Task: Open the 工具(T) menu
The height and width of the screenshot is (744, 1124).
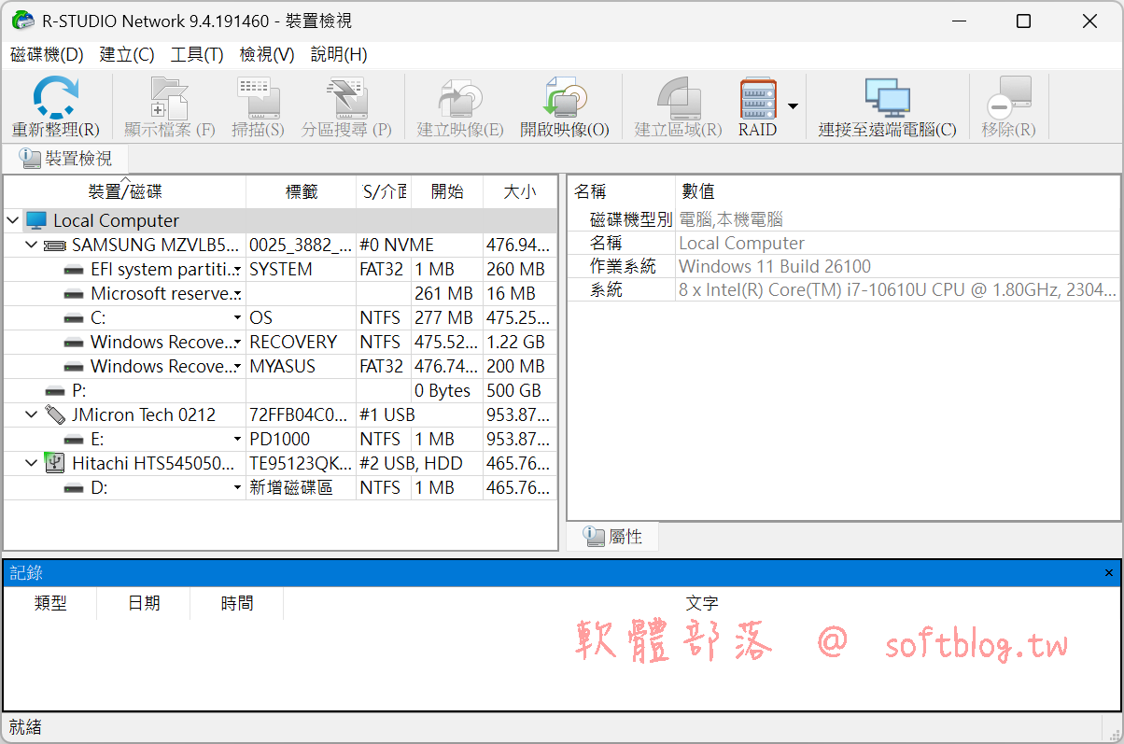Action: coord(197,55)
